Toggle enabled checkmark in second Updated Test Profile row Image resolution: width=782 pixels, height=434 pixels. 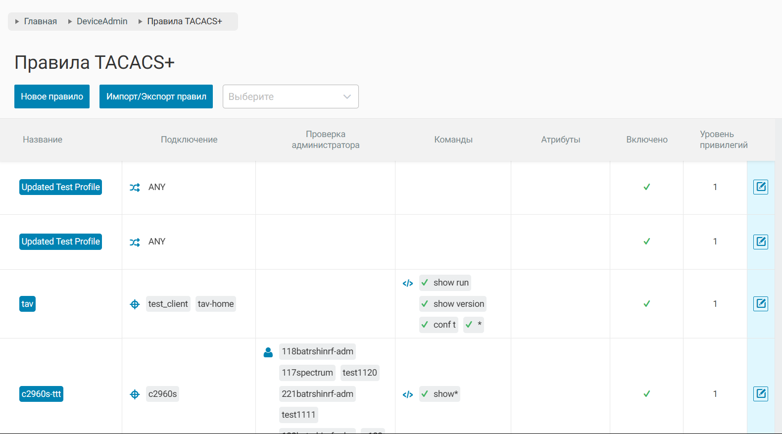coord(646,241)
